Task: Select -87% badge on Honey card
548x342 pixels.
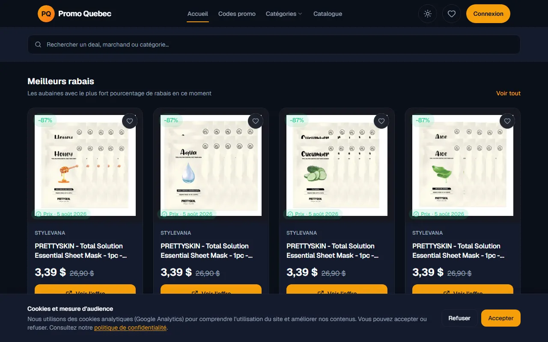Action: [x=45, y=120]
